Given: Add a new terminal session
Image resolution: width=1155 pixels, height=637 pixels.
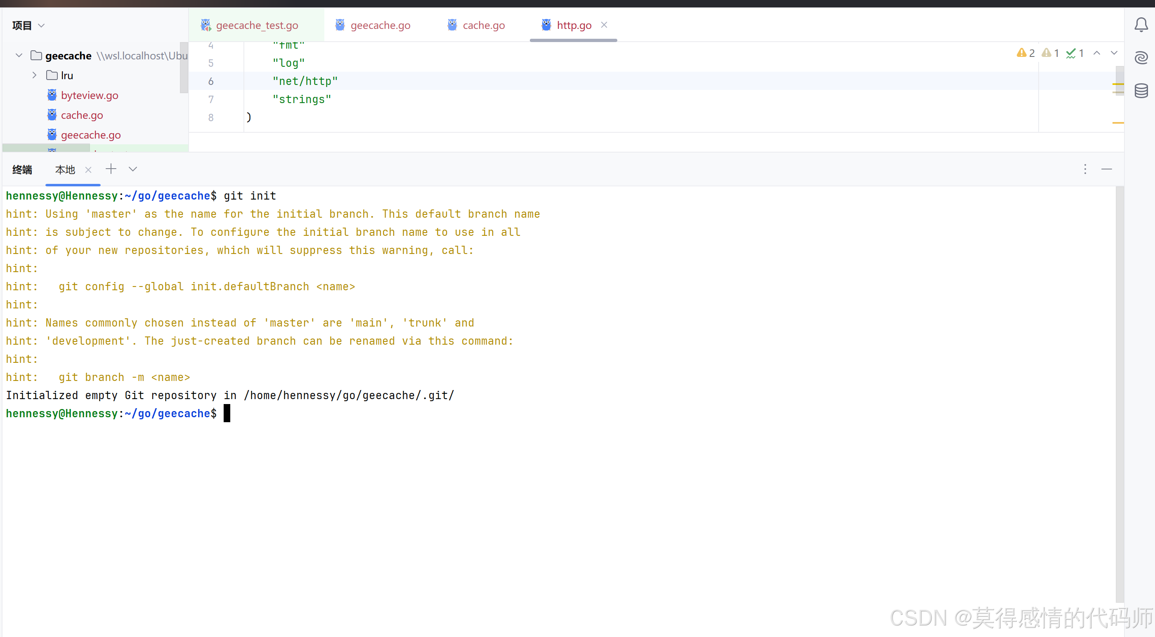Looking at the screenshot, I should pos(111,169).
